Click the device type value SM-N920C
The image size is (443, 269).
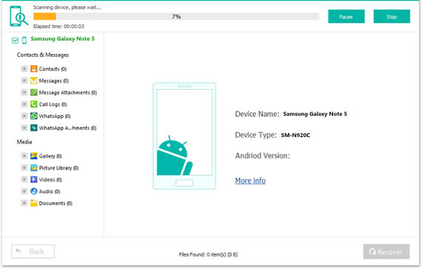tap(295, 135)
